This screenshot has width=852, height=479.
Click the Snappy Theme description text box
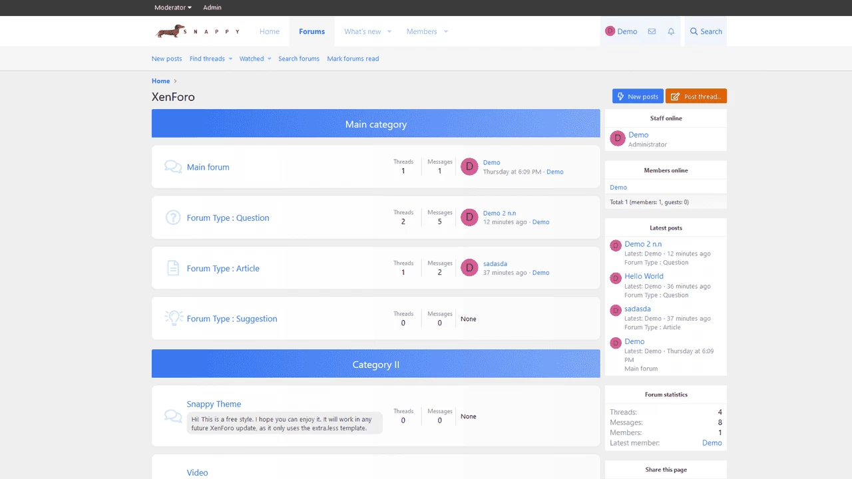[285, 423]
